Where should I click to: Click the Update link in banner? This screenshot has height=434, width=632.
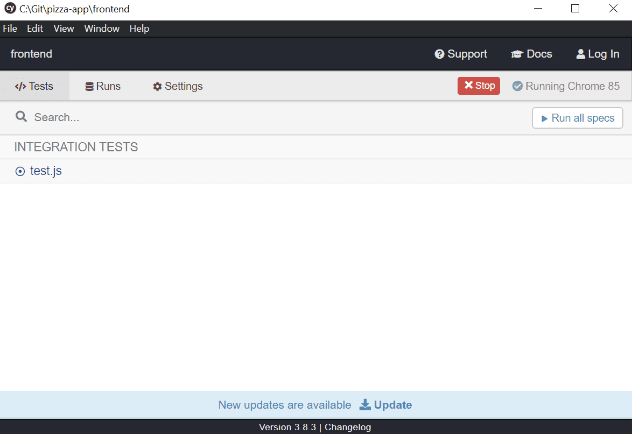[386, 404]
